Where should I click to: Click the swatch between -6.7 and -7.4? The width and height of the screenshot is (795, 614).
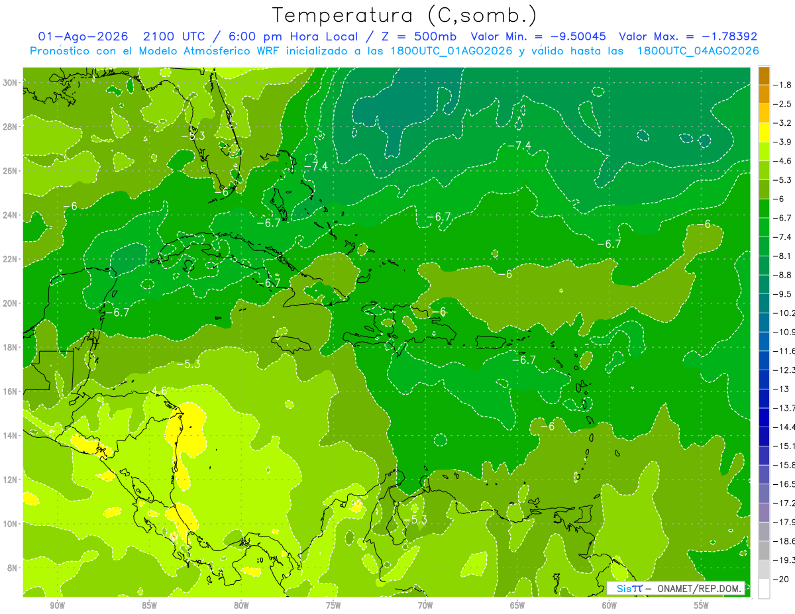pyautogui.click(x=764, y=227)
